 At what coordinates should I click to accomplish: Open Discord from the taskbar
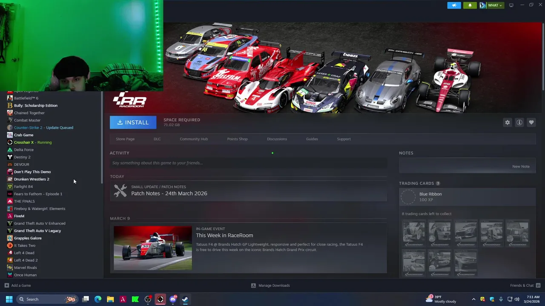(173, 299)
